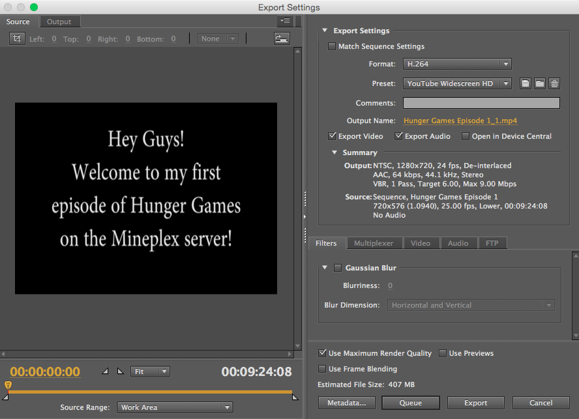Open the Blur Dimension dropdown
579x419 pixels.
(471, 305)
